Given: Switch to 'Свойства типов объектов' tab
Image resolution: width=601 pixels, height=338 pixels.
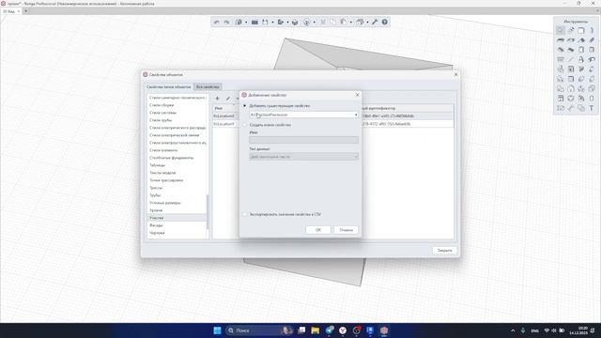Looking at the screenshot, I should 169,87.
